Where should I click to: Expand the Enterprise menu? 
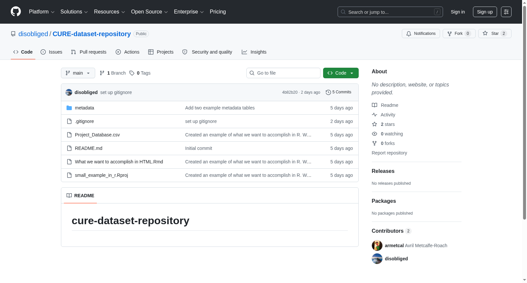(189, 12)
